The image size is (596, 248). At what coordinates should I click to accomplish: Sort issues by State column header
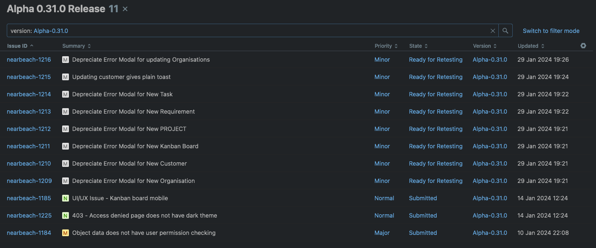(x=418, y=46)
